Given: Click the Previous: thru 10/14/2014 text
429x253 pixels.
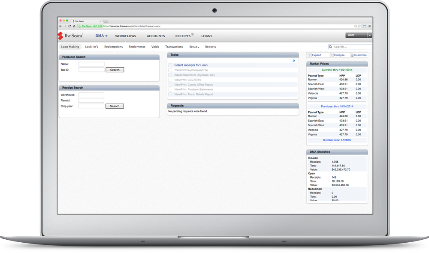Looking at the screenshot, I should pyautogui.click(x=337, y=107).
